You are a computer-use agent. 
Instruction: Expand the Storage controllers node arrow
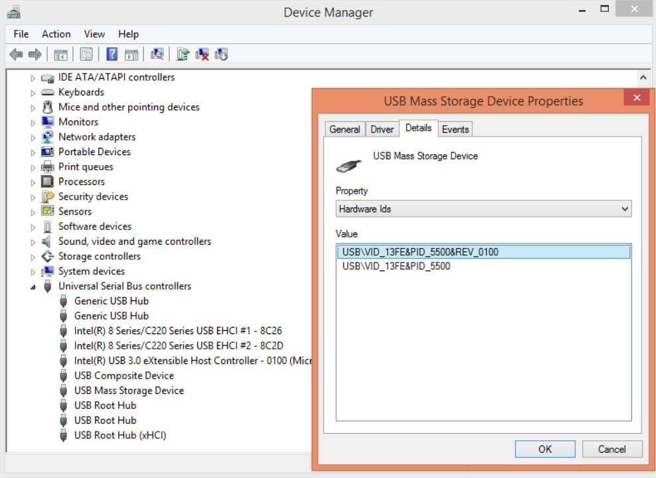[33, 257]
